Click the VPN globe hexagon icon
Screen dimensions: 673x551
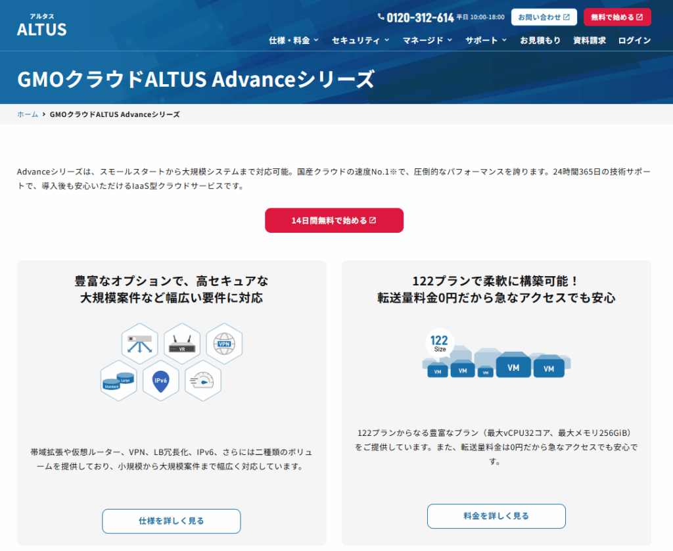click(224, 343)
